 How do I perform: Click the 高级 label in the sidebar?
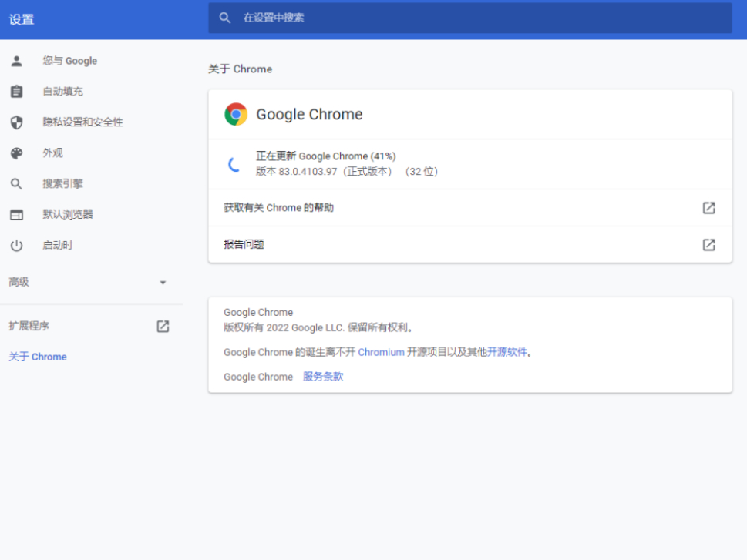coord(19,282)
